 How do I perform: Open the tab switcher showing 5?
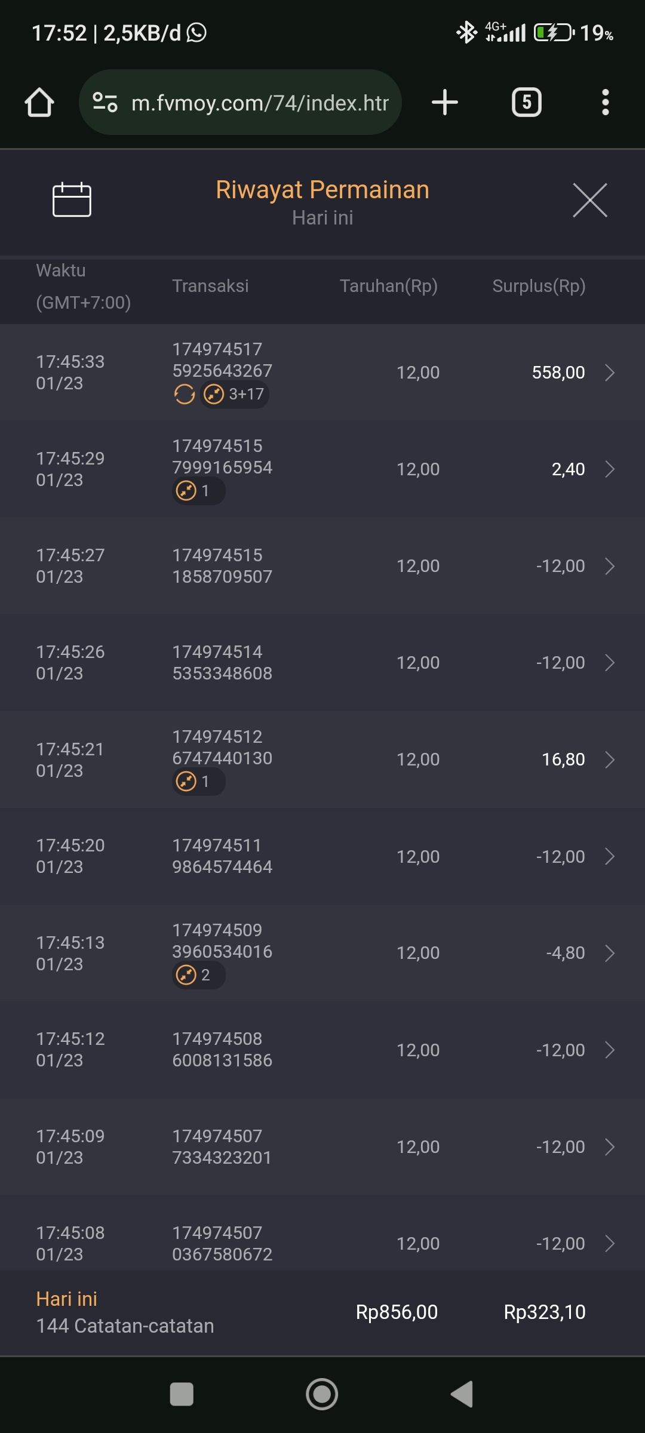click(526, 102)
